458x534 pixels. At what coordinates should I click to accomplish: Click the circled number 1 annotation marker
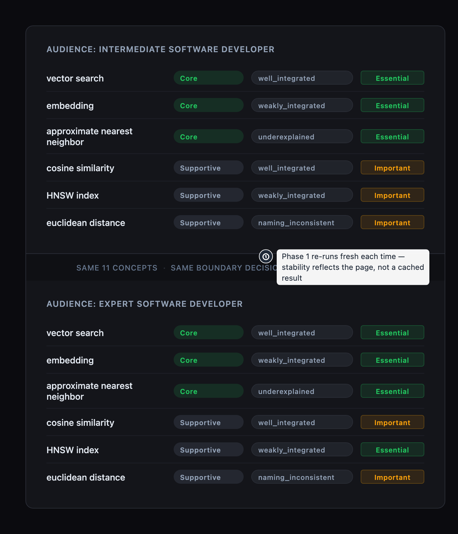[266, 256]
